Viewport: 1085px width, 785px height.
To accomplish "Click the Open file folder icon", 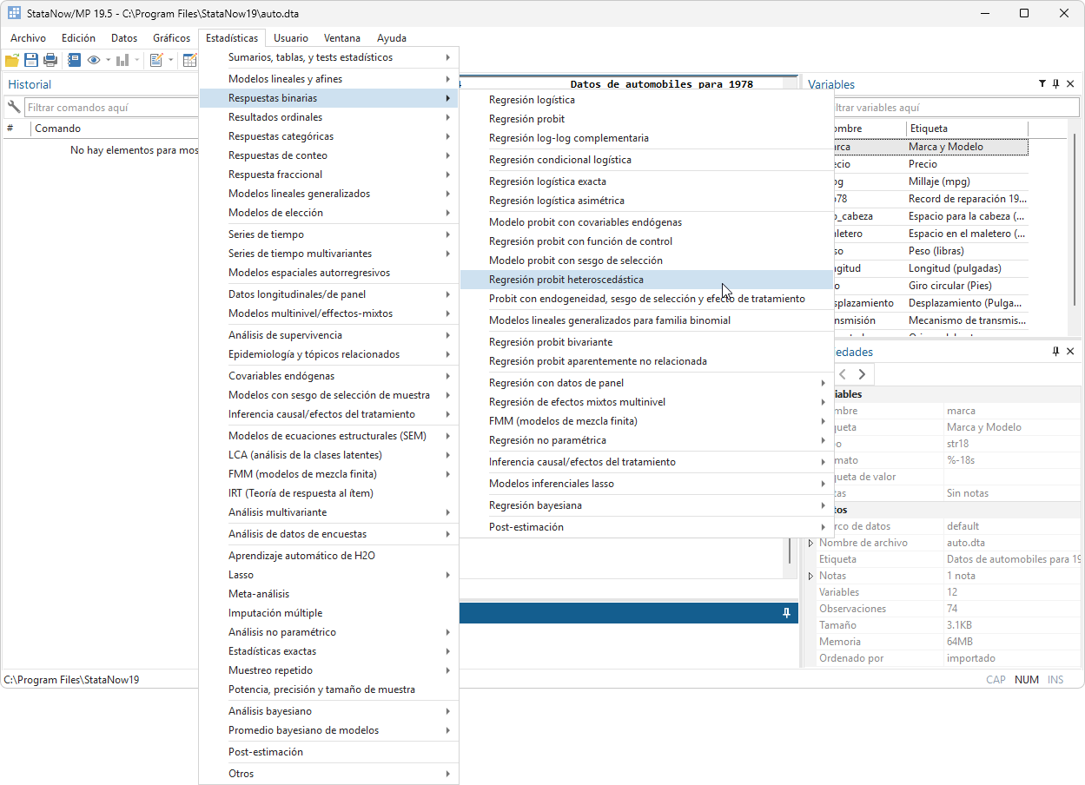I will coord(12,60).
